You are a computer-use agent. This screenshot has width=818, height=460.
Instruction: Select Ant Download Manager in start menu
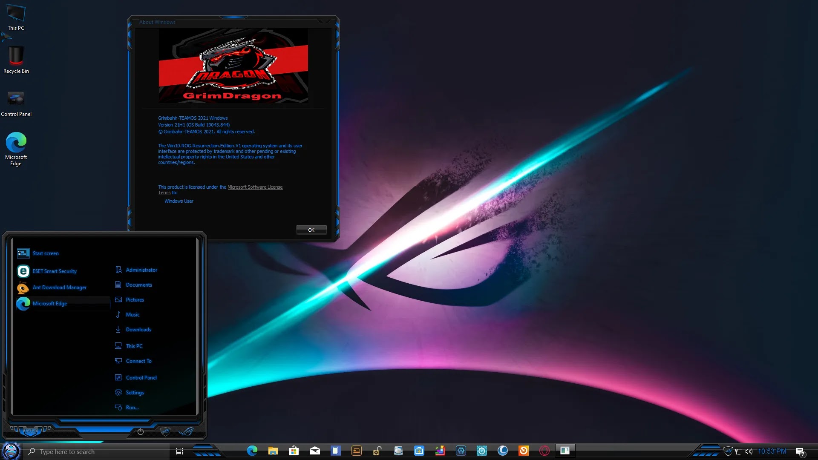click(x=59, y=287)
